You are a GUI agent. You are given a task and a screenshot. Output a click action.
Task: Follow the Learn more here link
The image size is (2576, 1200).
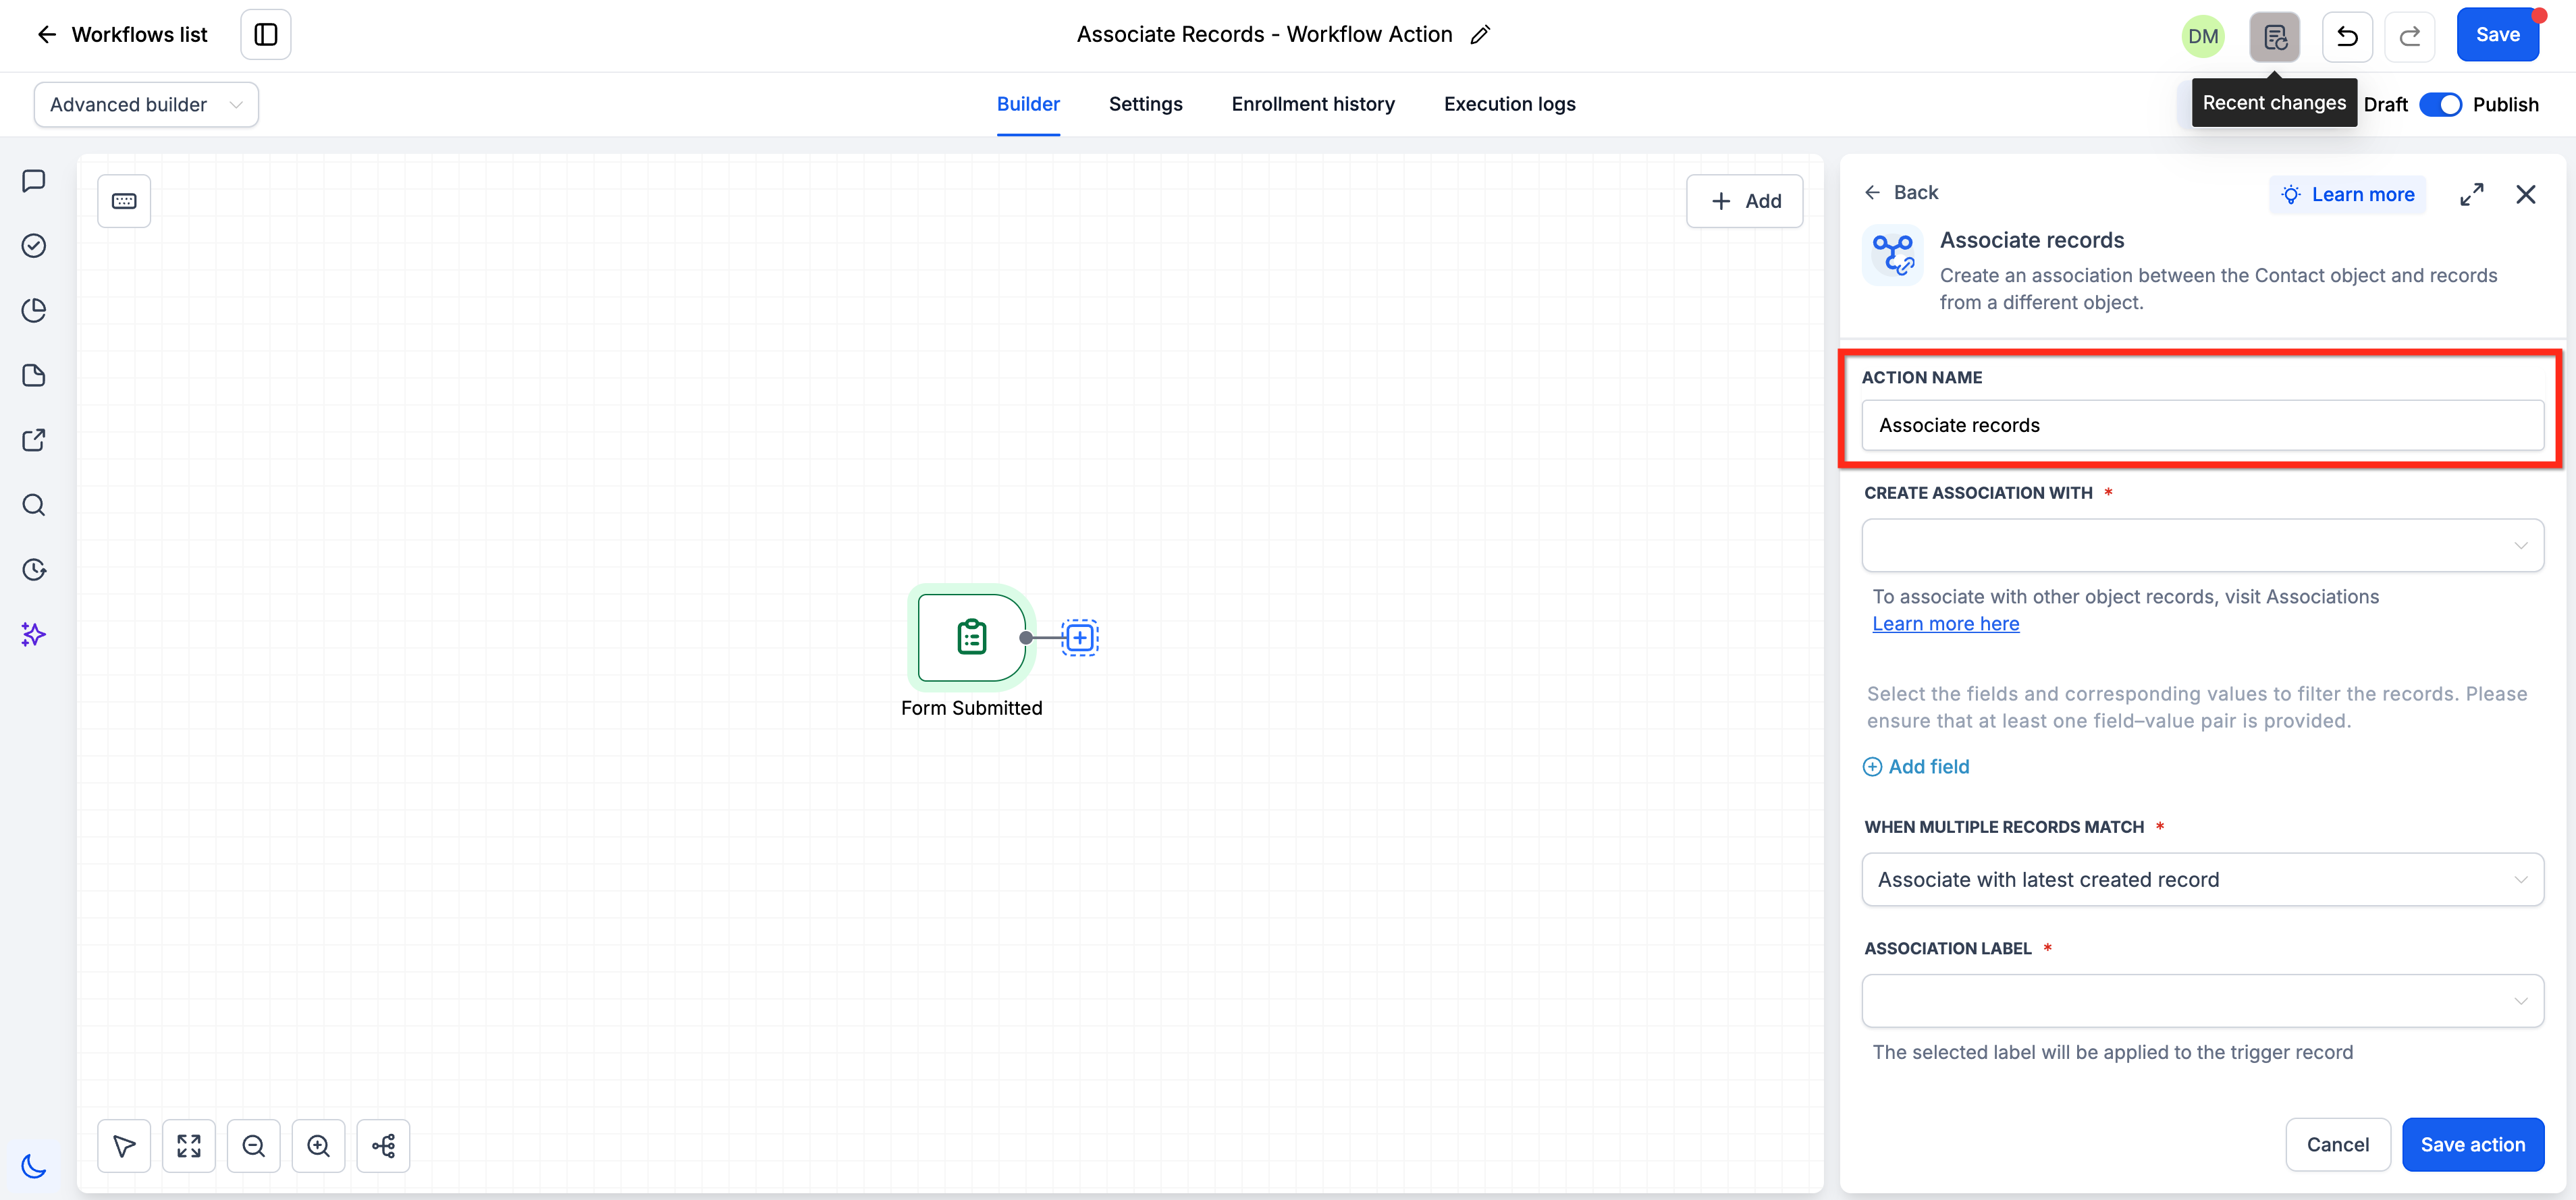coord(1946,624)
